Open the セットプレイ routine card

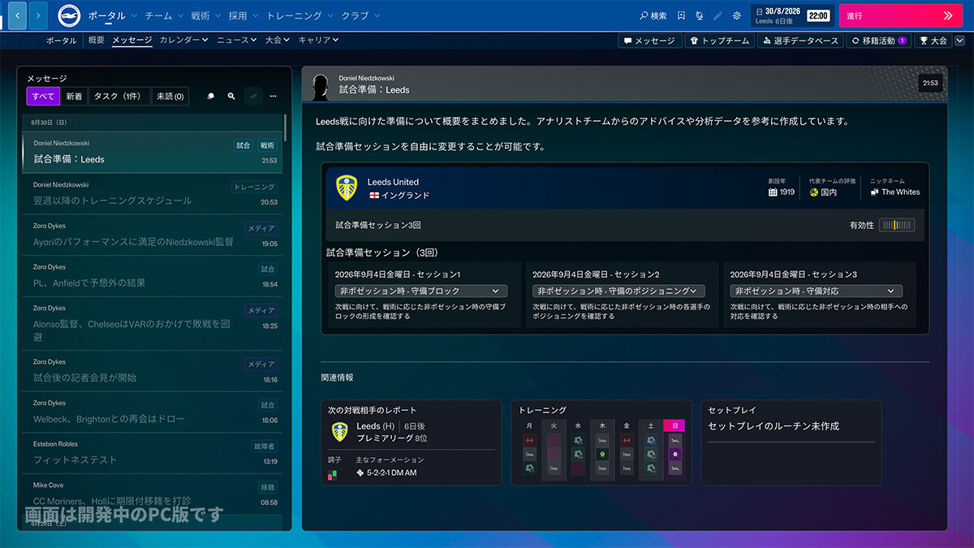[791, 442]
